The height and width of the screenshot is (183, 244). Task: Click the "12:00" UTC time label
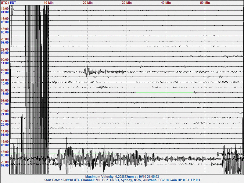(5, 121)
